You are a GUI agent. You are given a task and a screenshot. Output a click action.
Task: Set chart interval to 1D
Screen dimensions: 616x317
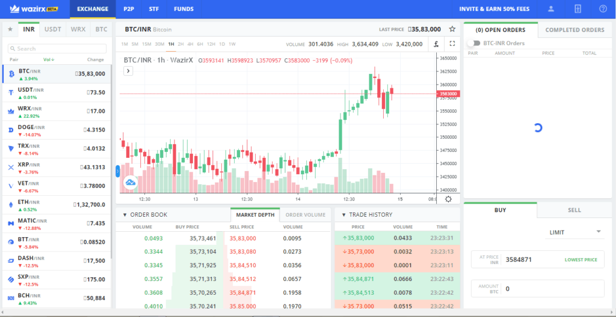tap(222, 44)
